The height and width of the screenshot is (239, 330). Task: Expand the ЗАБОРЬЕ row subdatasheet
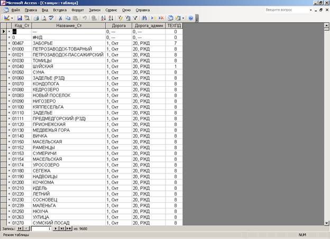9,43
